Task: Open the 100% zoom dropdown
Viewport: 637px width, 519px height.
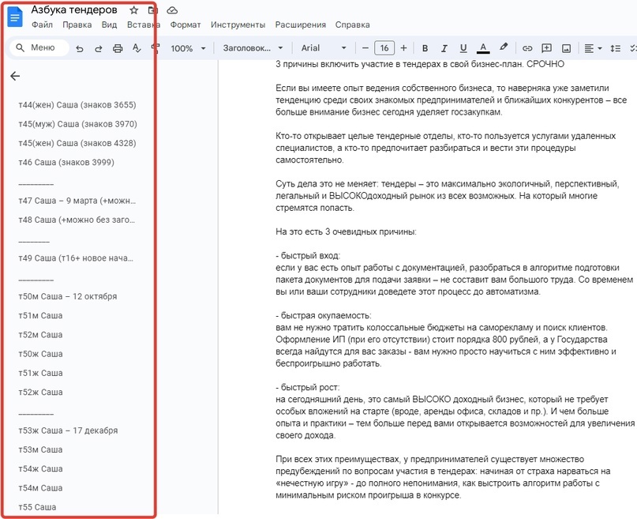Action: click(188, 48)
